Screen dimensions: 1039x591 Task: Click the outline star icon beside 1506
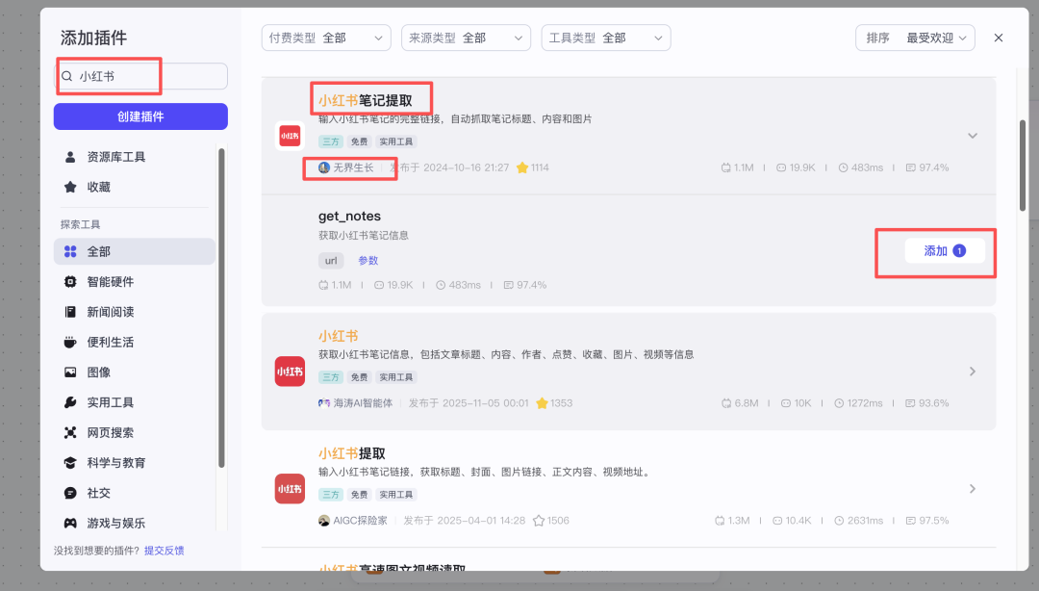[x=539, y=521]
